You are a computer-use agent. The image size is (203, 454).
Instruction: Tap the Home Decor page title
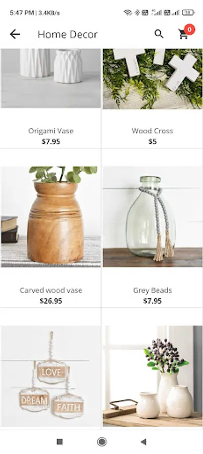point(68,34)
